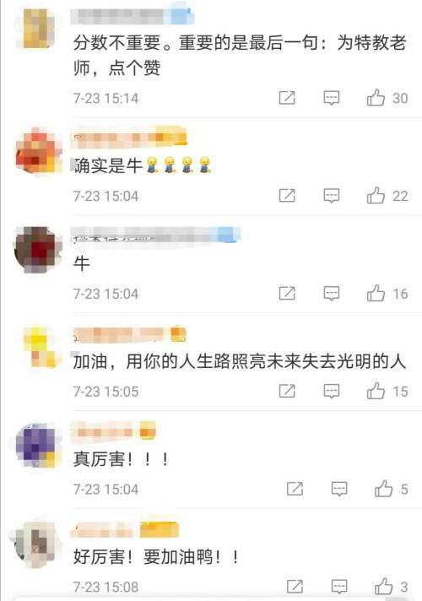Viewport: 422px width, 601px height.
Task: Share the 确实是牛 comment
Action: 287,196
